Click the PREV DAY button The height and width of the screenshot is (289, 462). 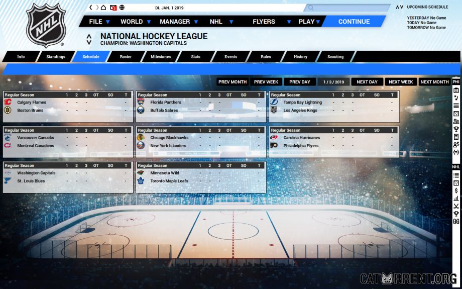pos(300,82)
